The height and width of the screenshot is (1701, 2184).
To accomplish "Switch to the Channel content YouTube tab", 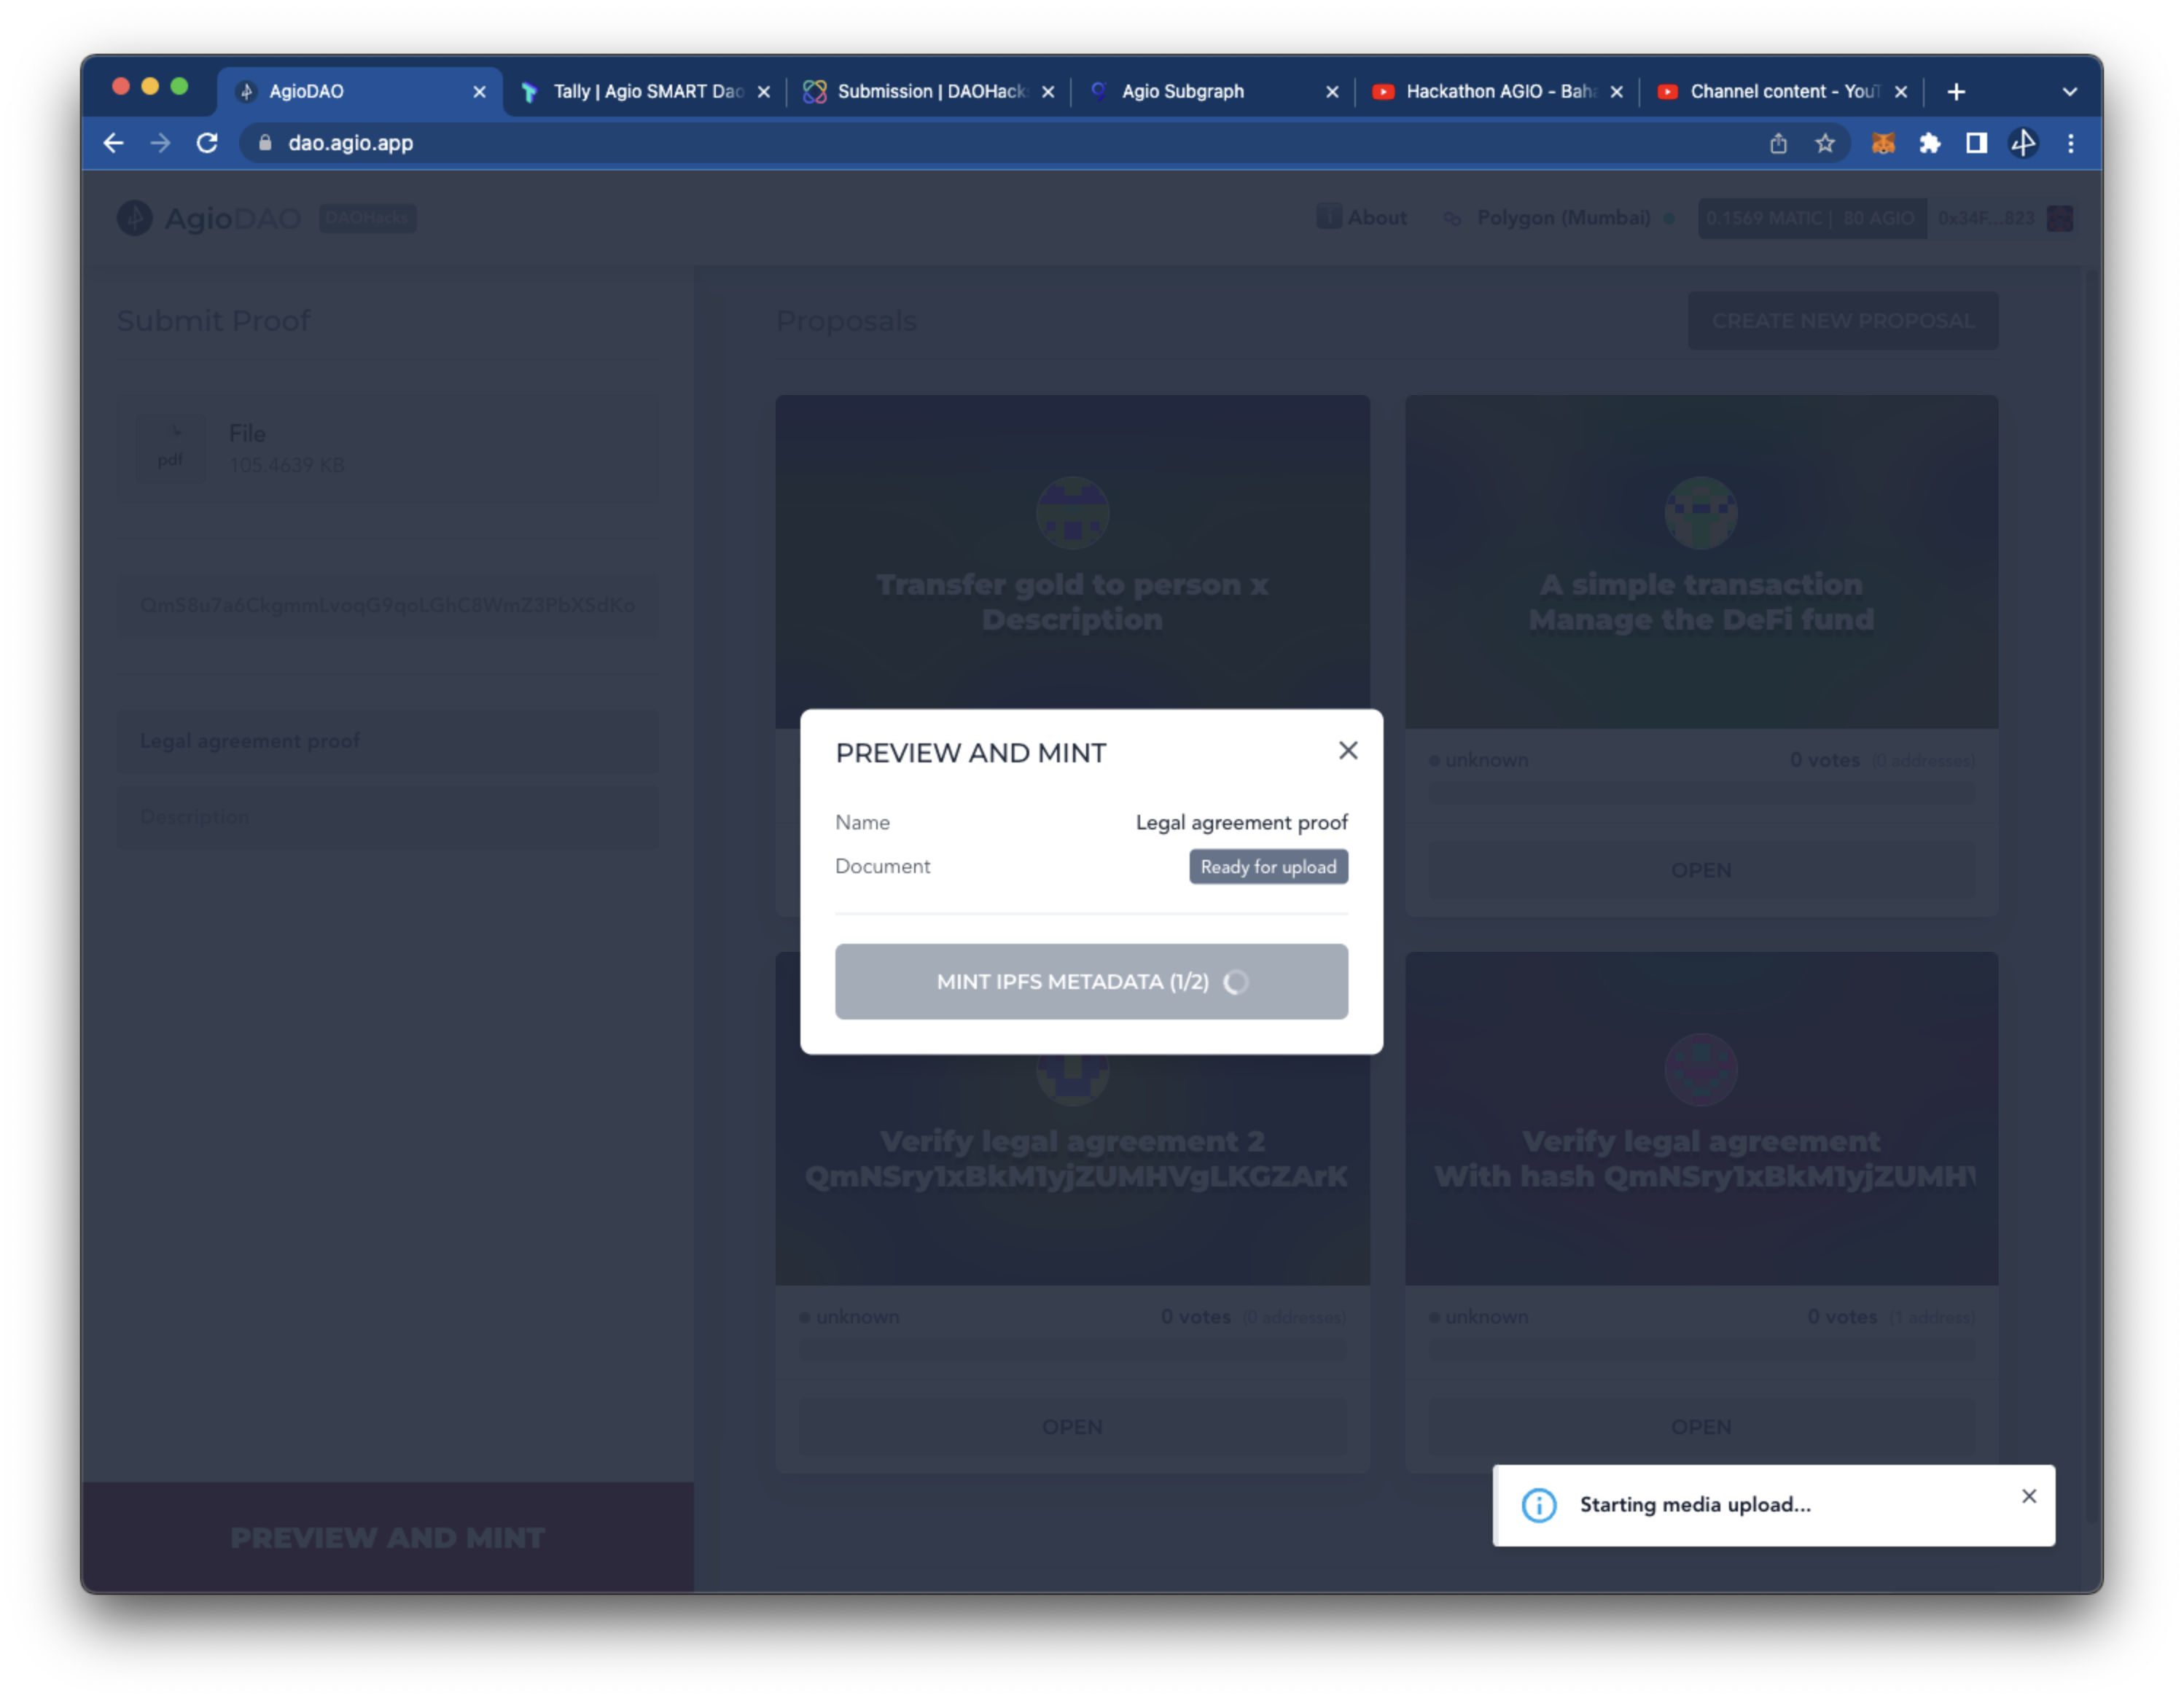I will [1781, 92].
